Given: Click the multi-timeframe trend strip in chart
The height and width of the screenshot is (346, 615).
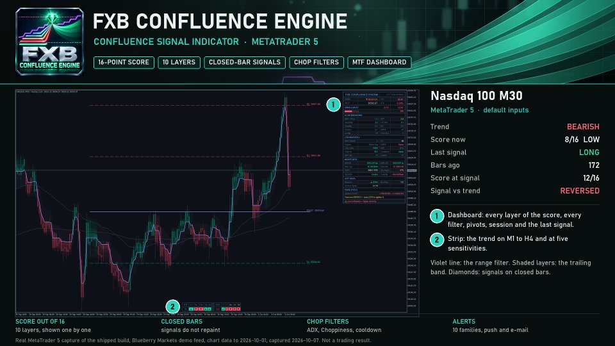Looking at the screenshot, I should [211, 307].
